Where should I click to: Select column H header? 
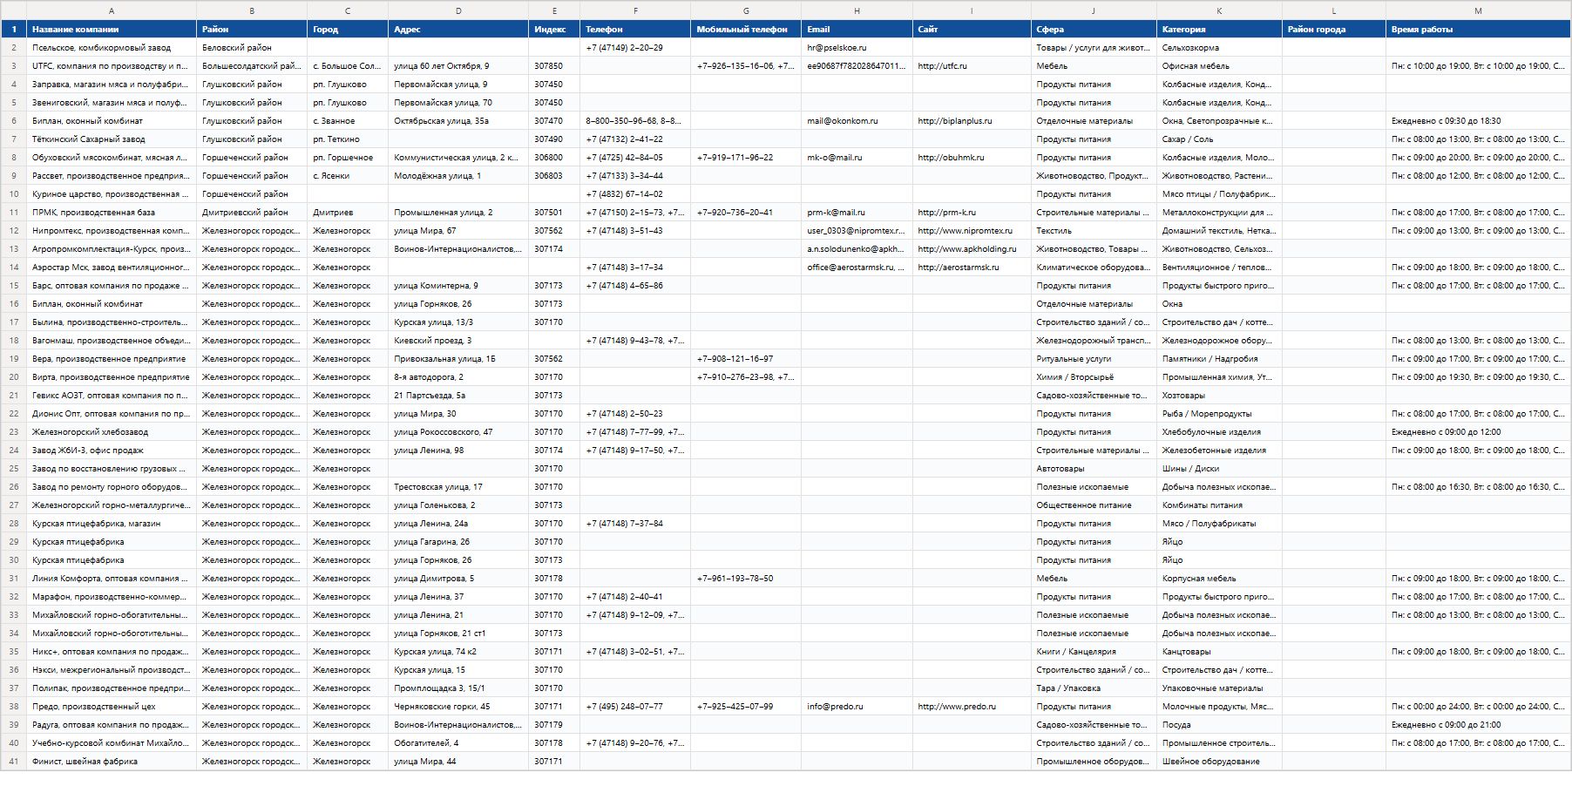coord(857,10)
